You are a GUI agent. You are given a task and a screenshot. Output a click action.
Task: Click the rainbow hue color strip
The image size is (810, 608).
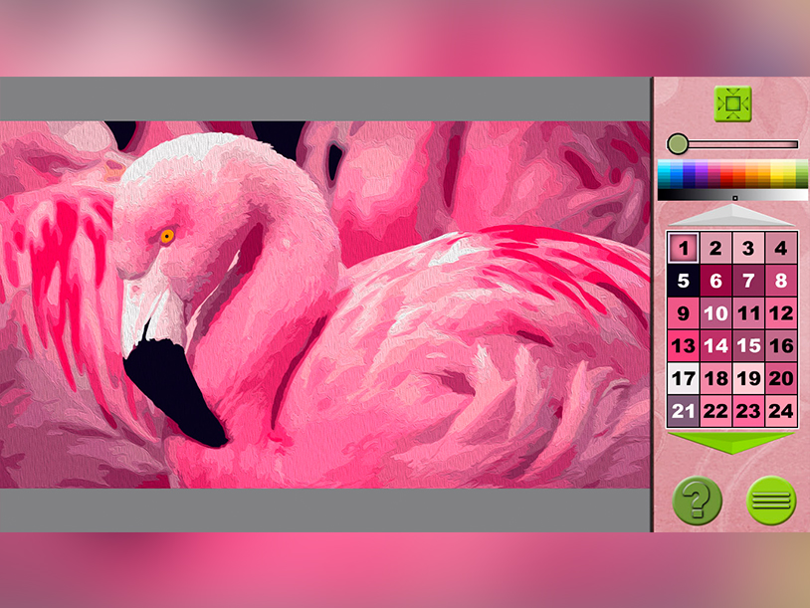[732, 173]
